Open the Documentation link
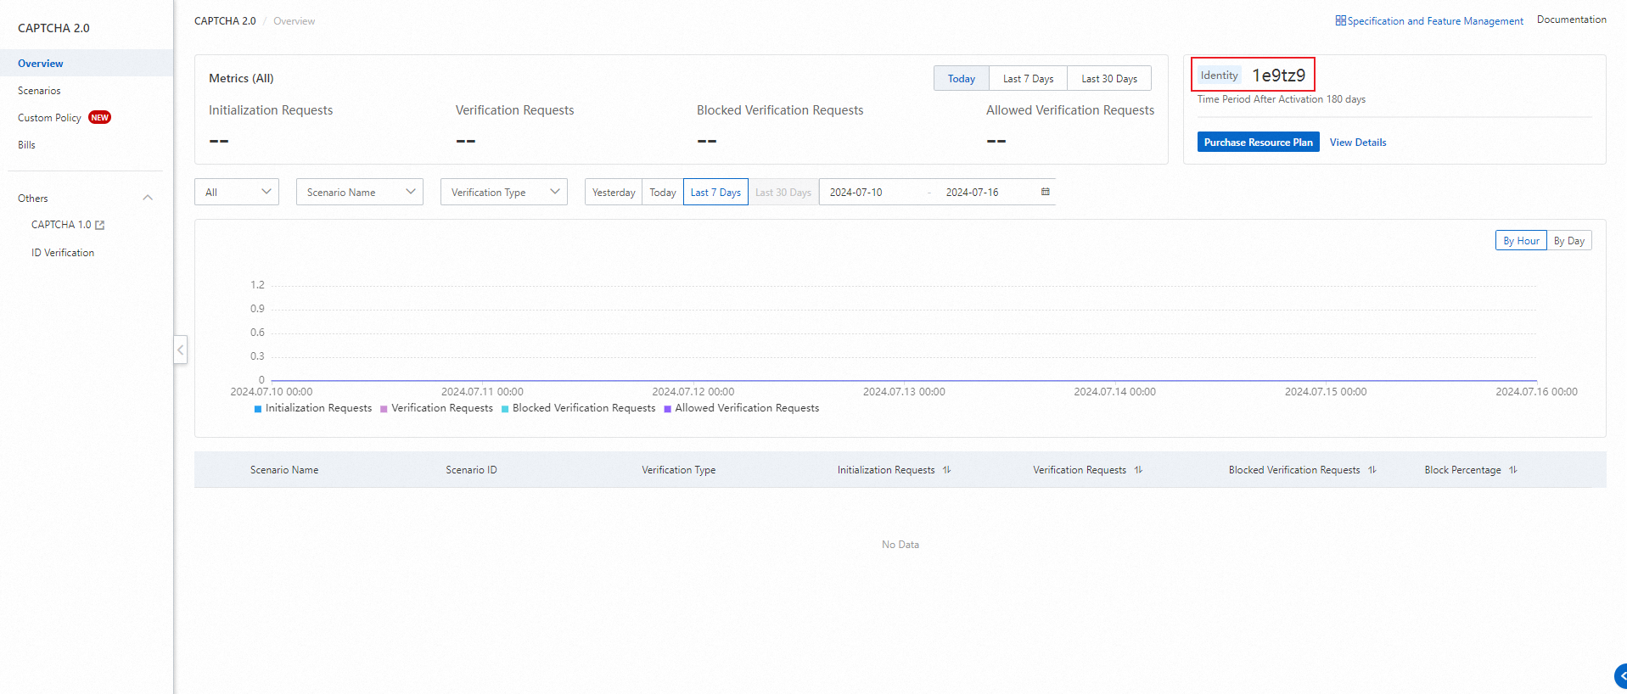Viewport: 1627px width, 694px height. (x=1572, y=20)
